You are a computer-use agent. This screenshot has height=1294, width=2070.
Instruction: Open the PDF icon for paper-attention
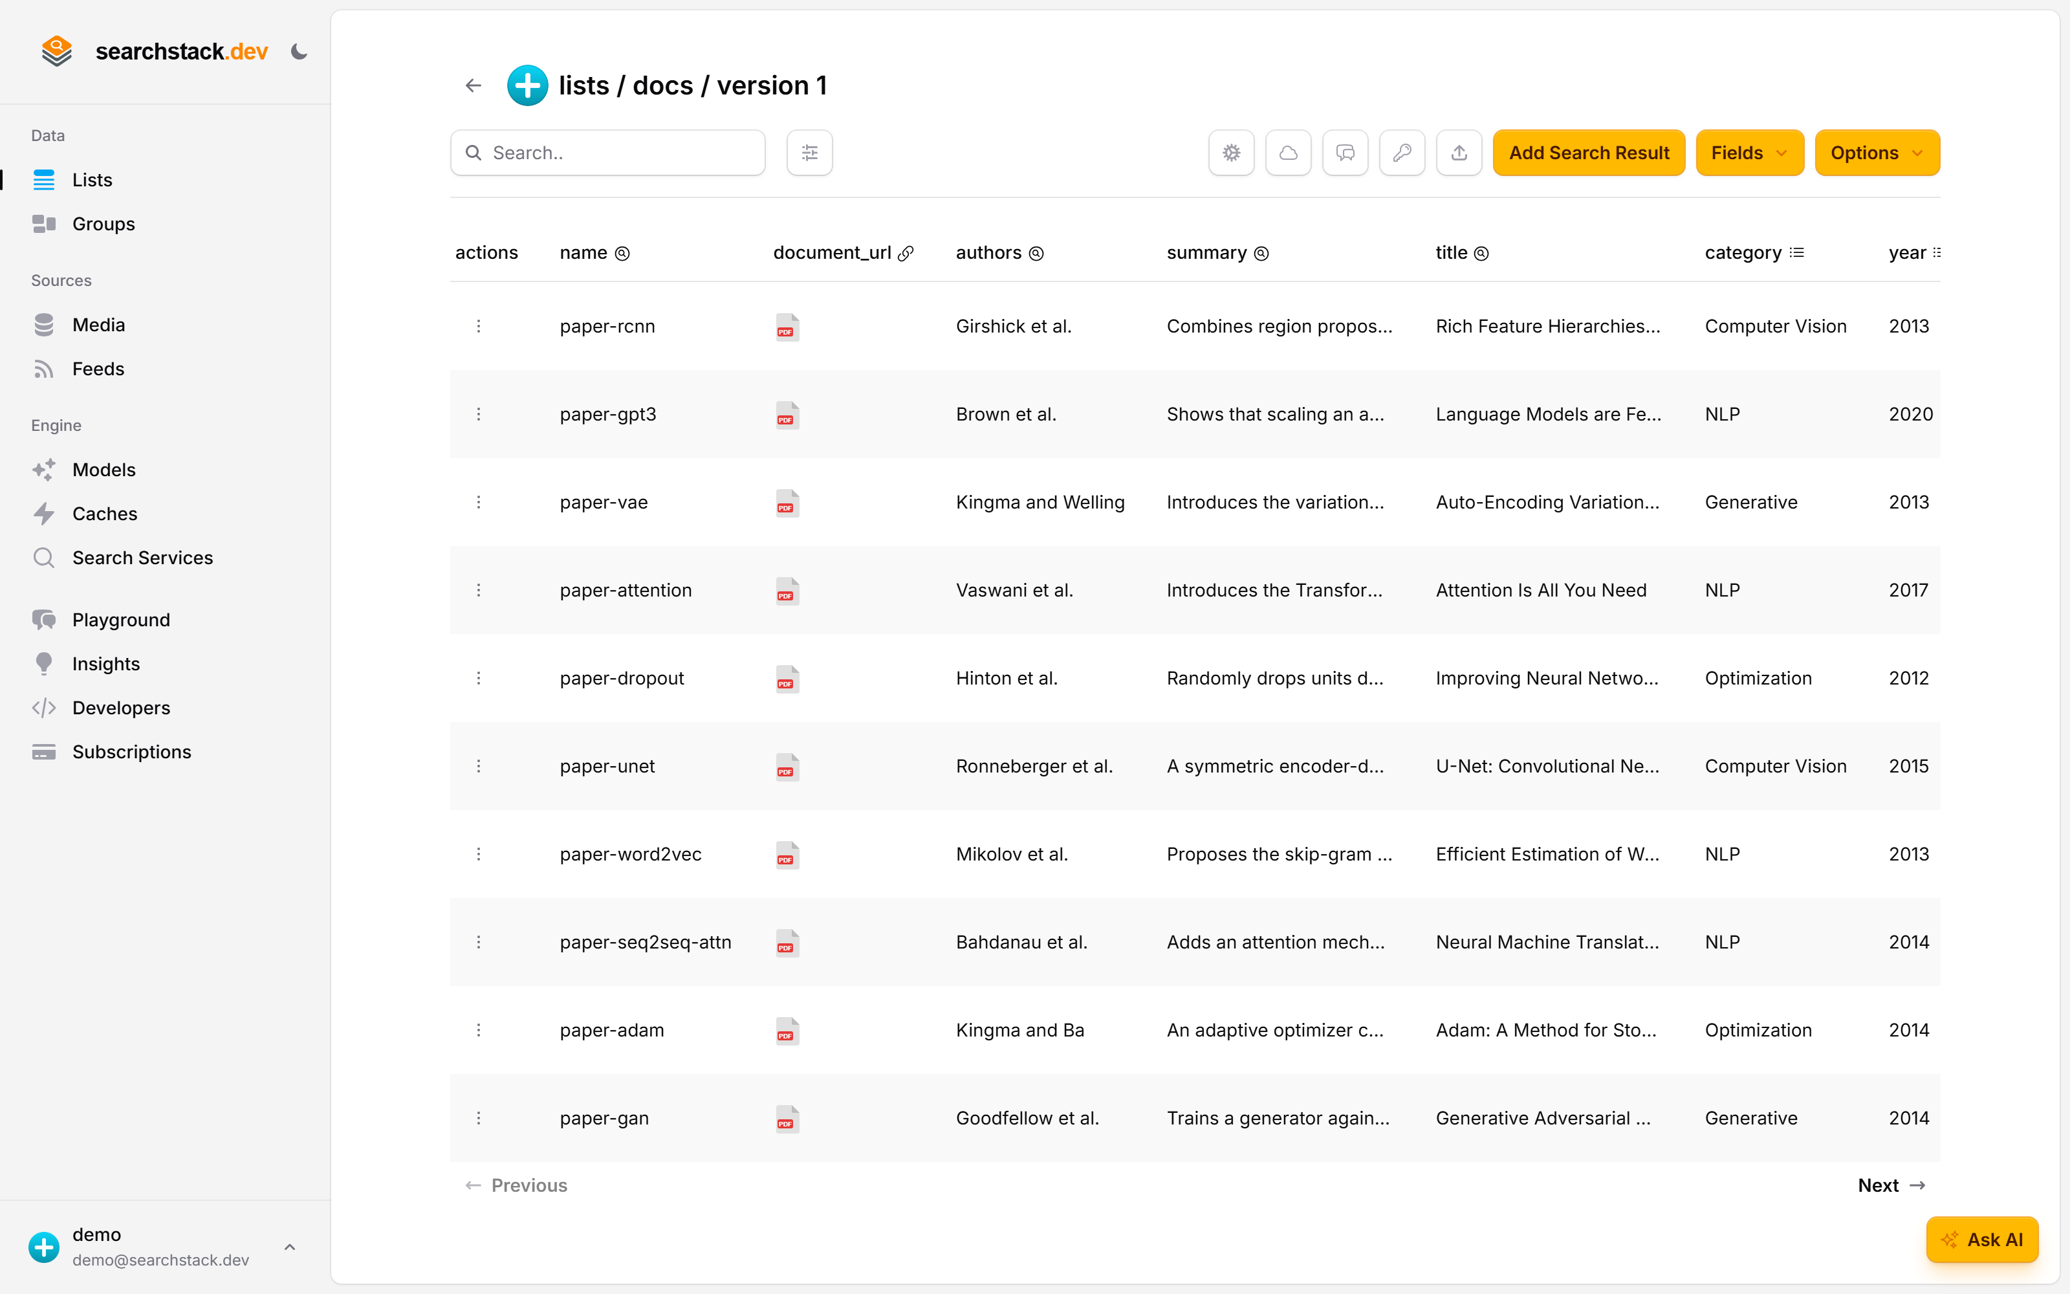[x=787, y=591]
